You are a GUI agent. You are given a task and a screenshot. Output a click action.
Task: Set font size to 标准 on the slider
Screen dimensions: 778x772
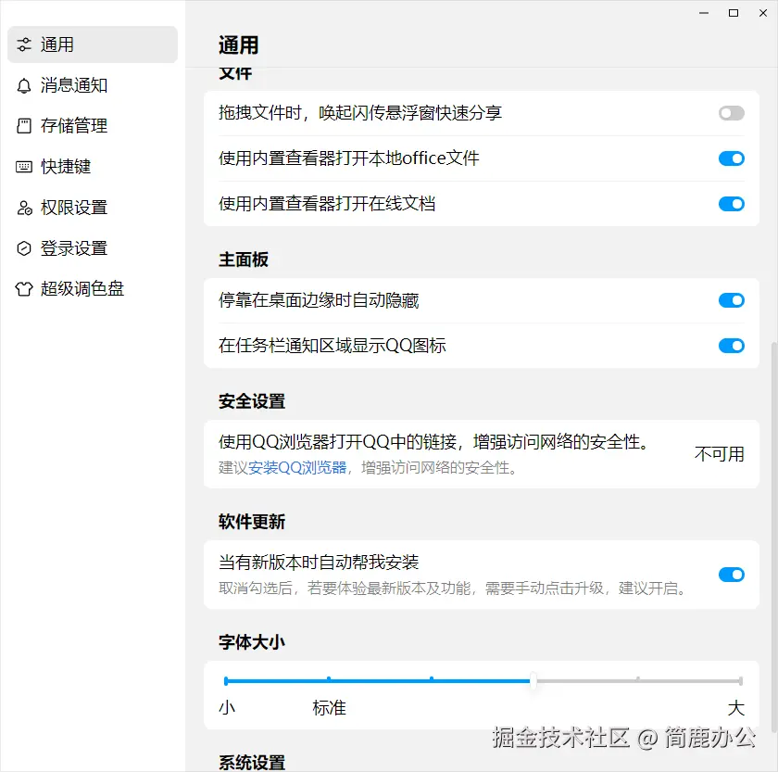point(330,681)
